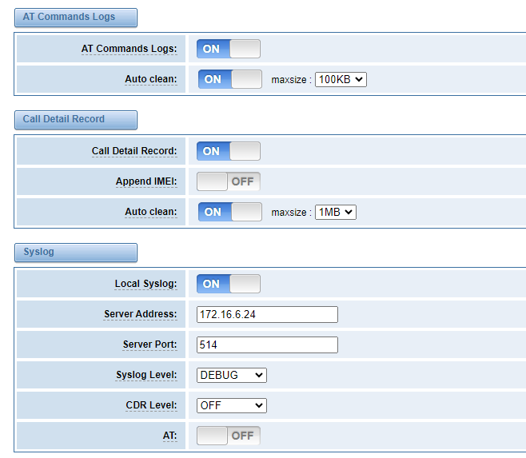Click the Server Port input field

coord(267,345)
